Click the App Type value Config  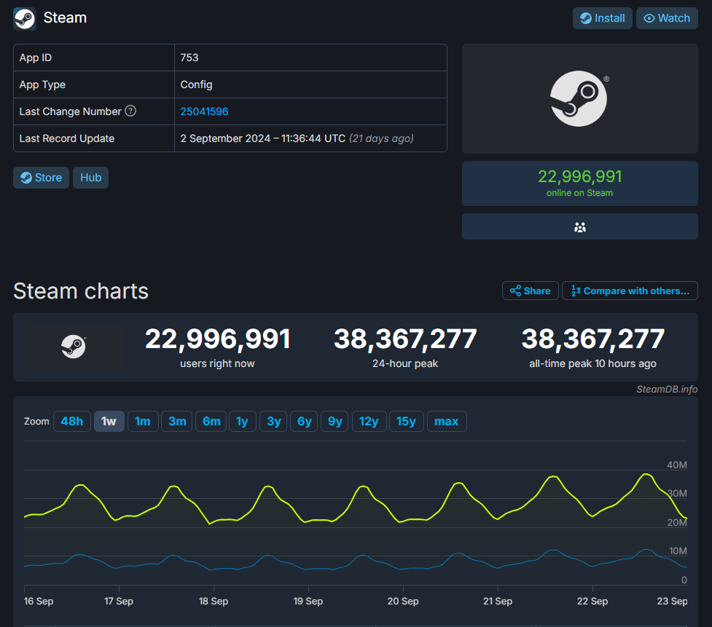point(196,84)
